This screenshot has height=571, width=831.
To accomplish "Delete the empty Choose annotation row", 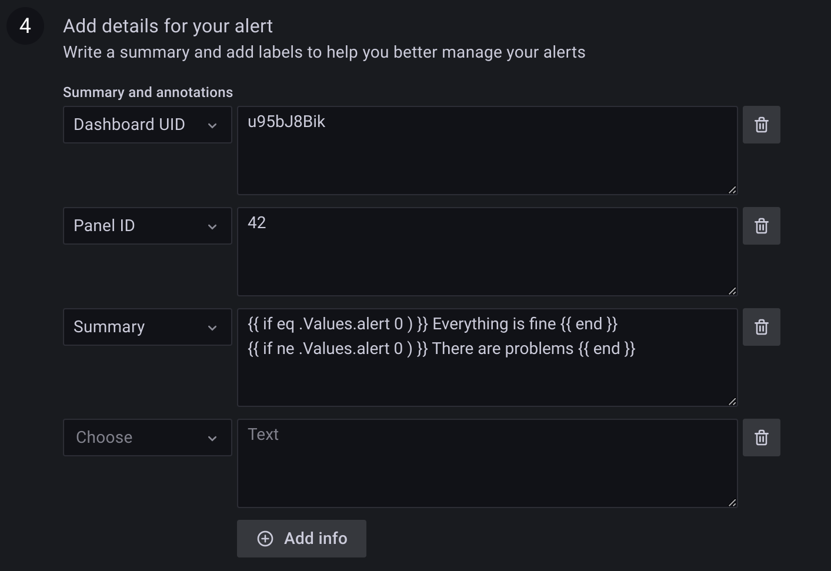I will coord(761,438).
